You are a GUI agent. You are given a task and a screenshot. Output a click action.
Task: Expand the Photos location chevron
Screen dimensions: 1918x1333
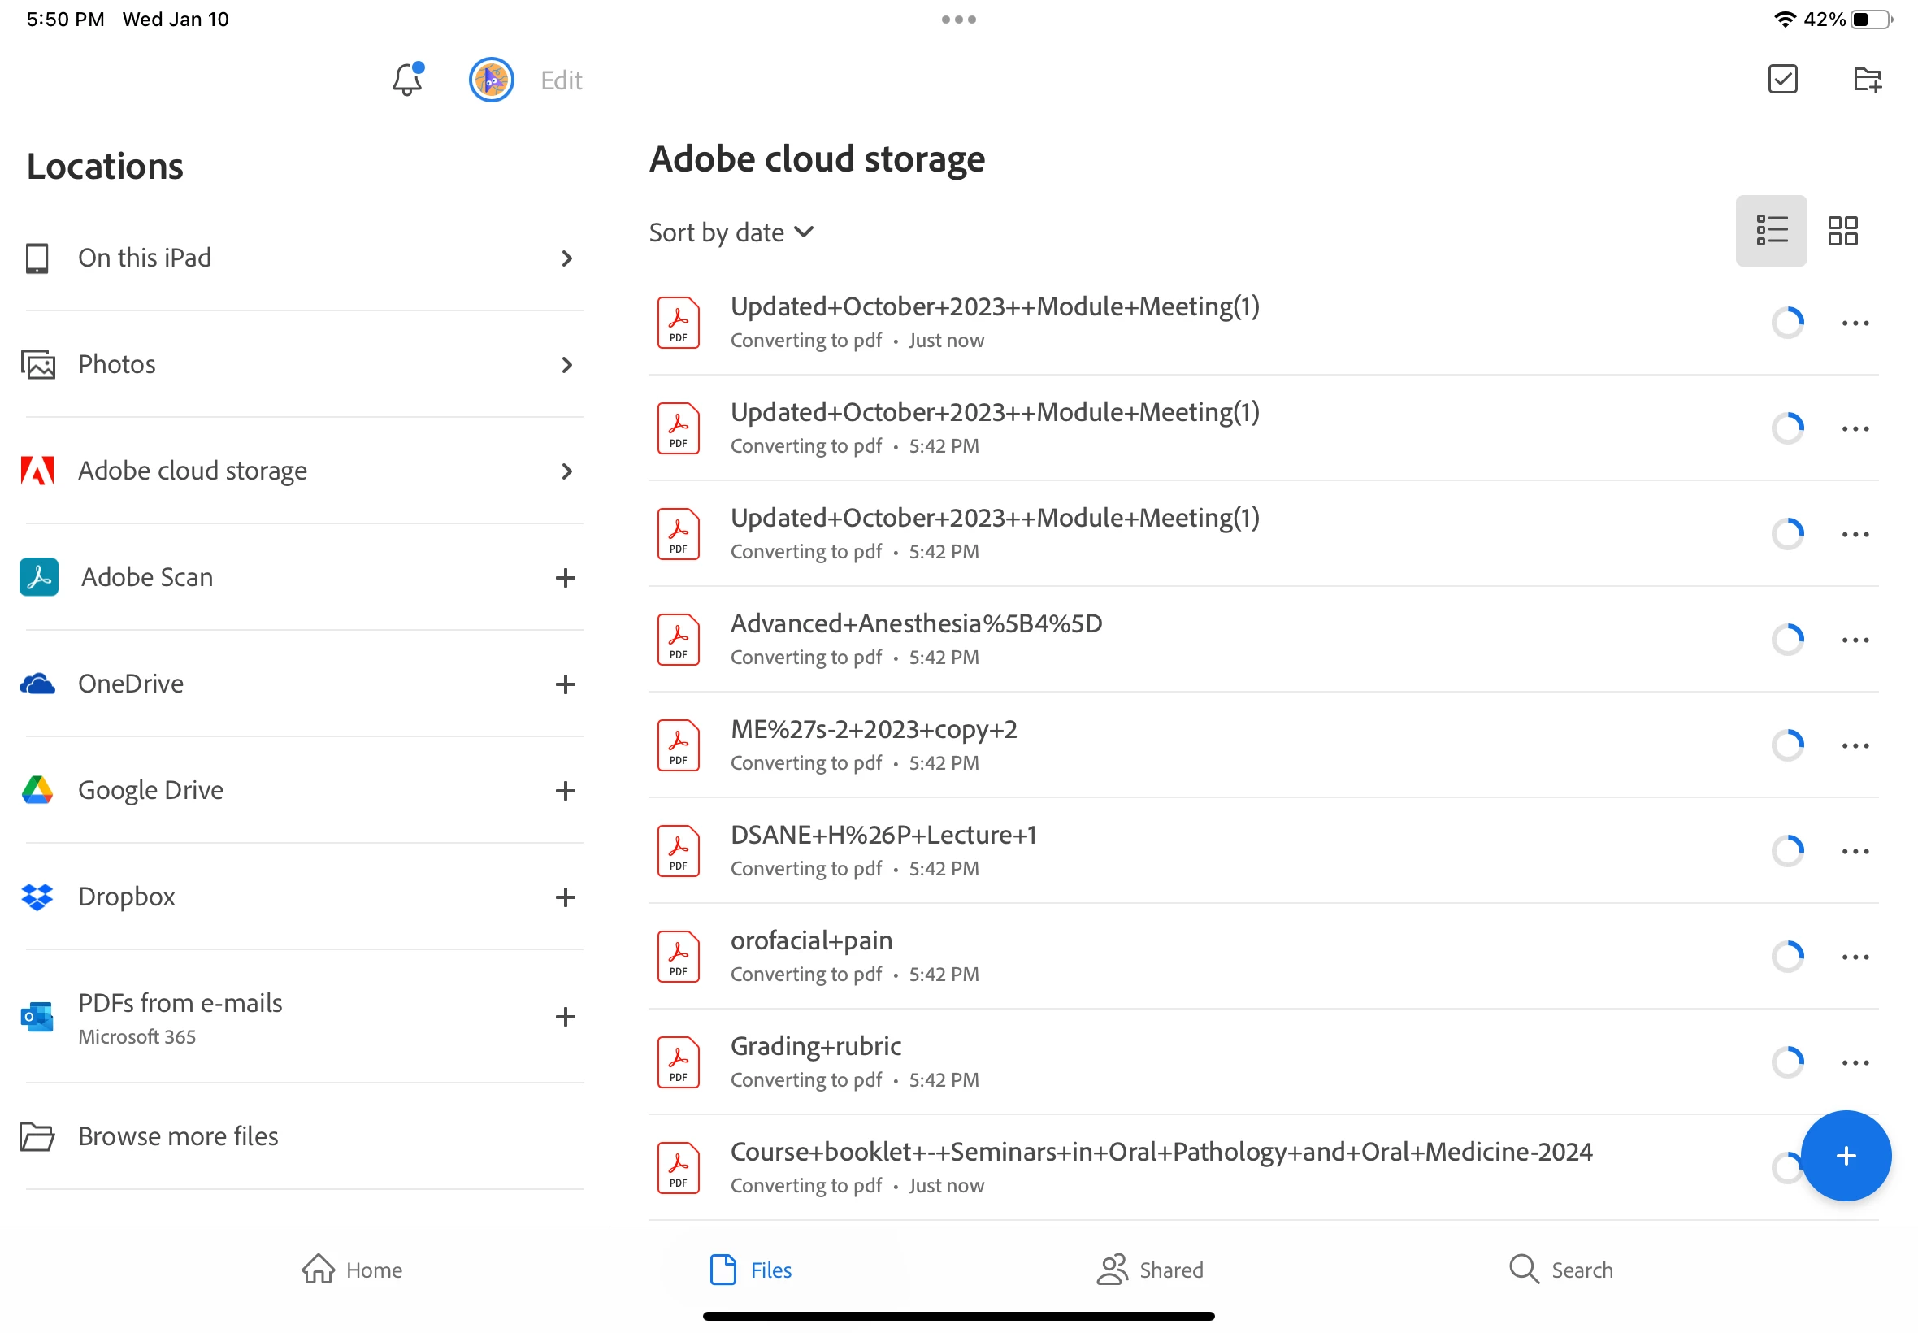[566, 365]
